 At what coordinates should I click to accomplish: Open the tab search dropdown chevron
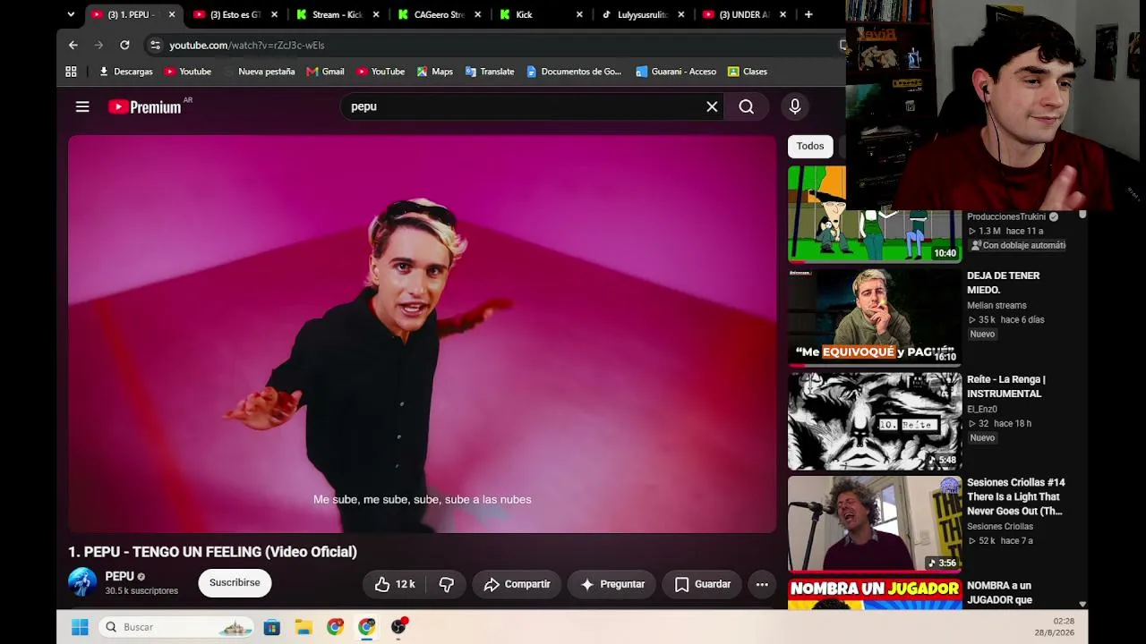tap(71, 14)
